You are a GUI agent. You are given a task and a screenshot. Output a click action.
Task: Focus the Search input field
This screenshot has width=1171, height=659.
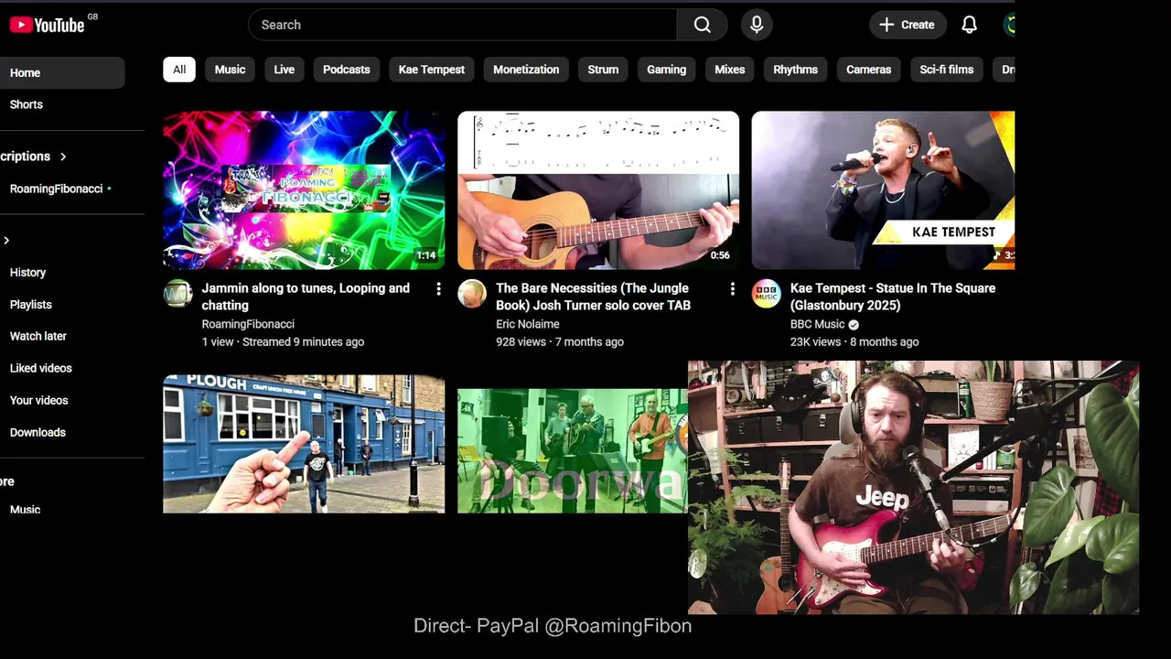pos(462,25)
